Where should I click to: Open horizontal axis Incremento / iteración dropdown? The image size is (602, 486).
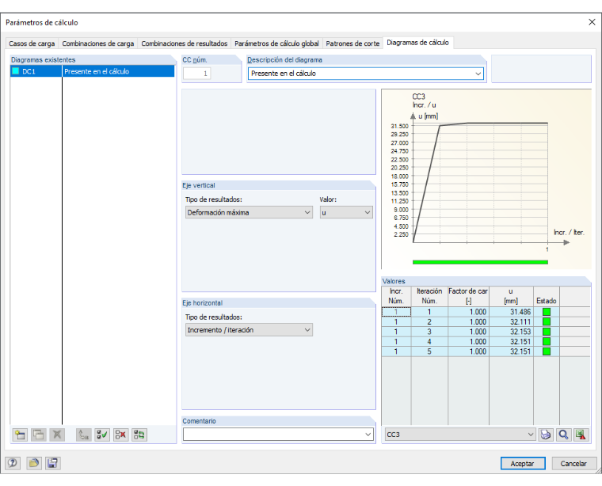pyautogui.click(x=249, y=330)
